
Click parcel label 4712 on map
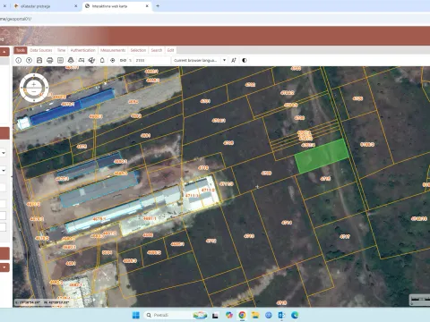[211, 241]
